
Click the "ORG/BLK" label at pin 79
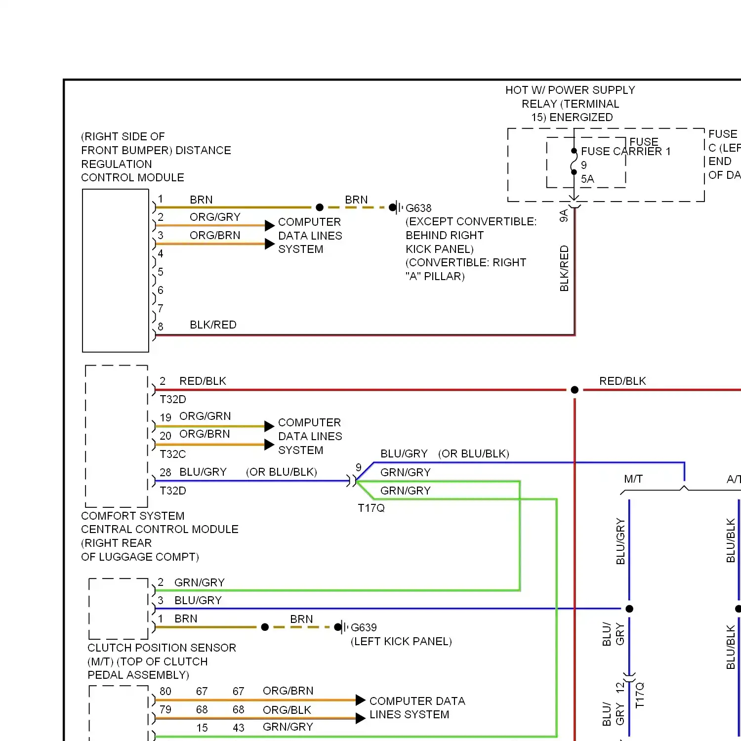pos(287,710)
